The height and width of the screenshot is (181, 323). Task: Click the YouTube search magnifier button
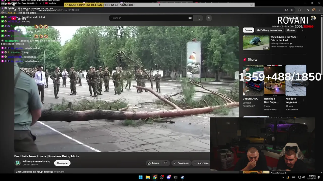click(x=198, y=18)
